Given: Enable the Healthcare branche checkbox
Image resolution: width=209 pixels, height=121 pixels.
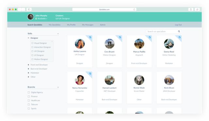Looking at the screenshot, I should point(29,101).
